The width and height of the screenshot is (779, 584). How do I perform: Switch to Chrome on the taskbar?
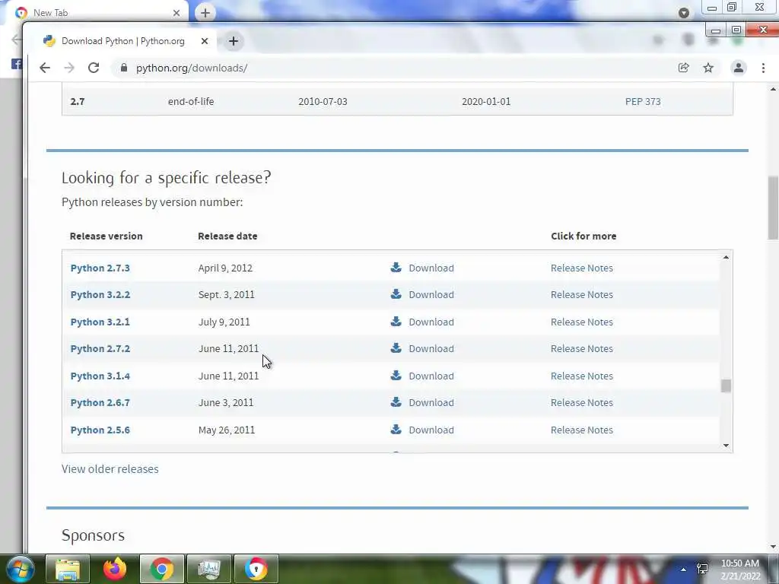(162, 569)
